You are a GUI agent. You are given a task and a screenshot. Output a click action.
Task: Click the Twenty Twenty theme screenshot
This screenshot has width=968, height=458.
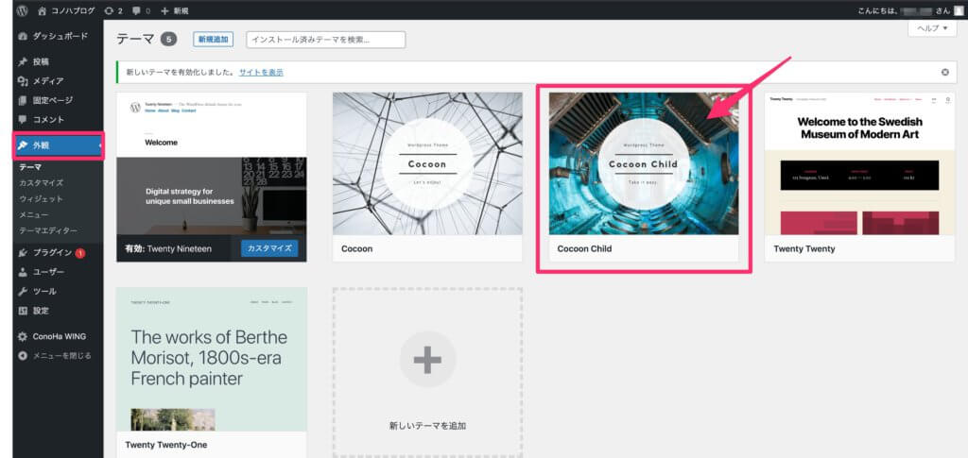tap(859, 164)
